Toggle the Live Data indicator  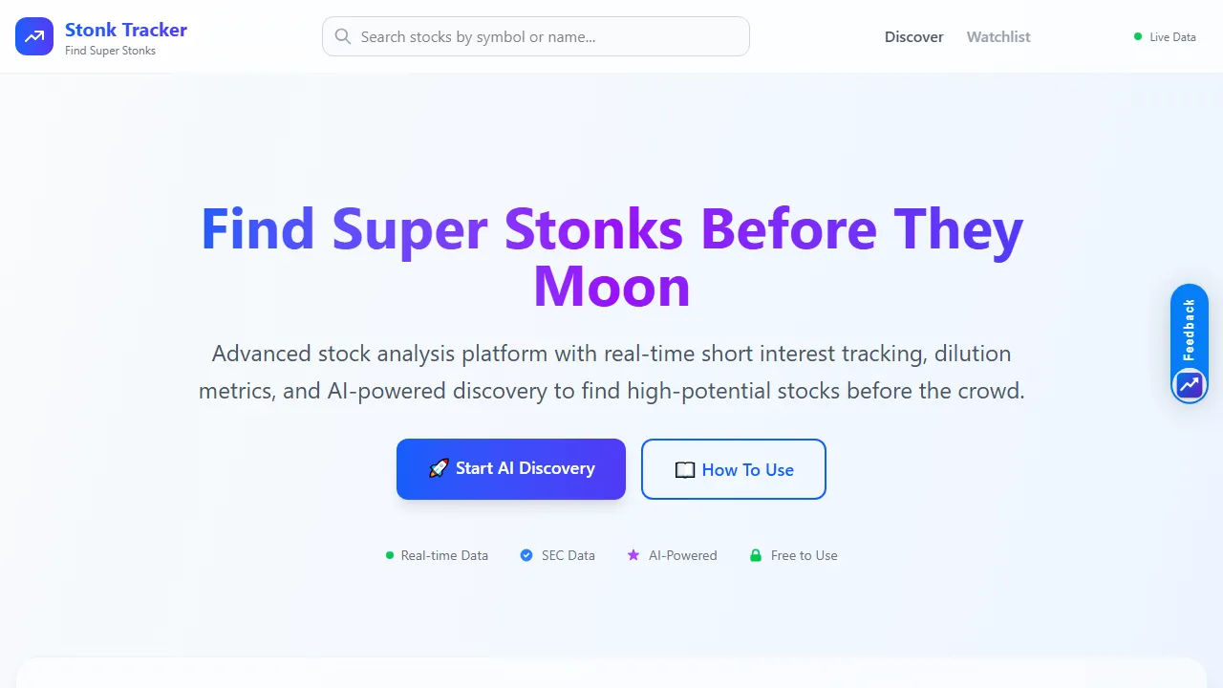pos(1165,37)
